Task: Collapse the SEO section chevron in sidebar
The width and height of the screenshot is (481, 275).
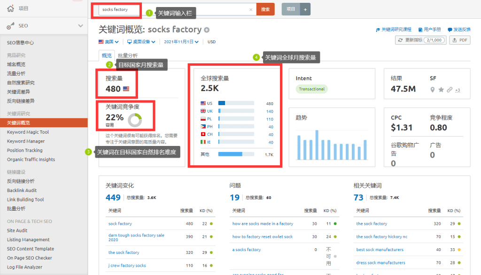Action: tap(80, 26)
